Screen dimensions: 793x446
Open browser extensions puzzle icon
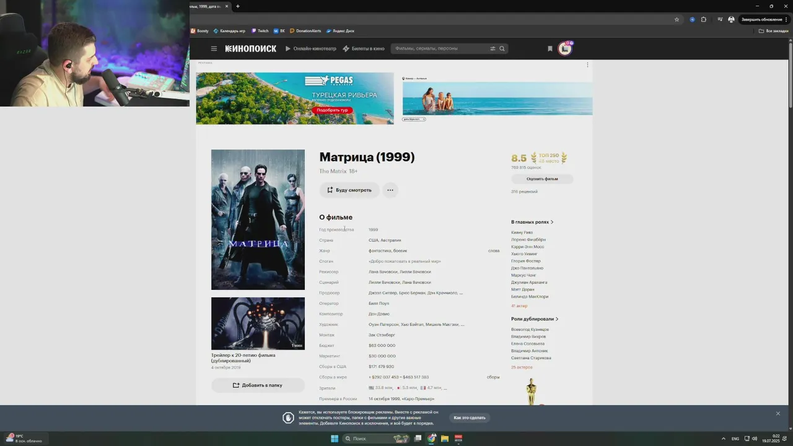point(704,19)
